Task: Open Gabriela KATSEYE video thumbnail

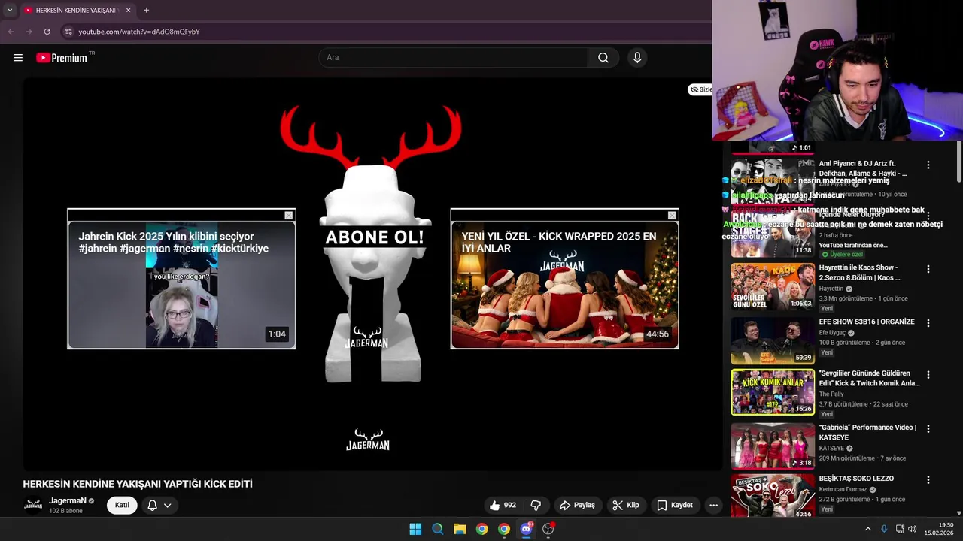Action: pyautogui.click(x=773, y=446)
